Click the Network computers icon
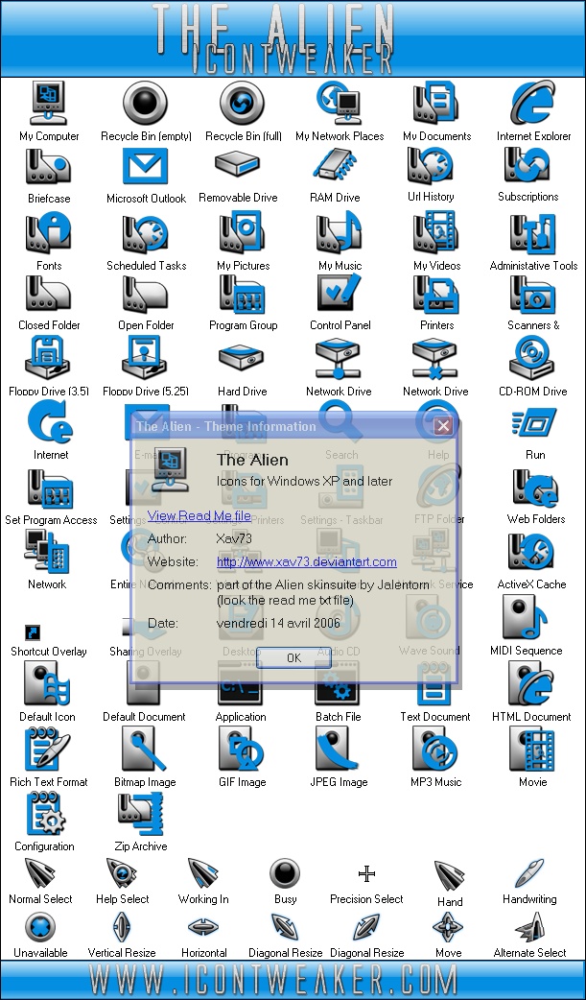 coord(46,552)
